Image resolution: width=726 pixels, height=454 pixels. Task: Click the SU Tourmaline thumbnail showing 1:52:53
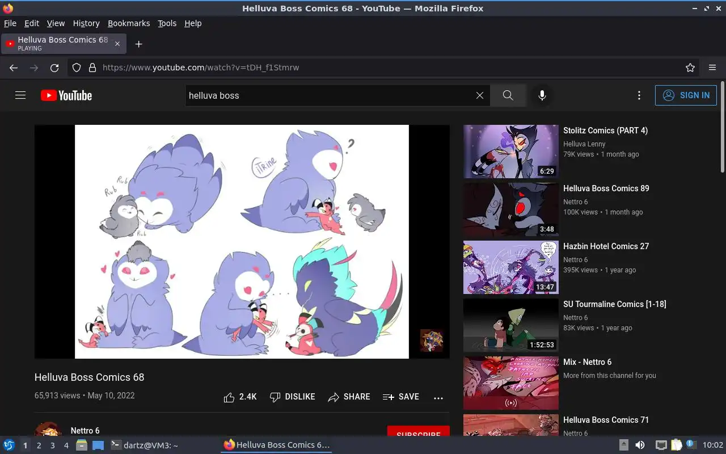(511, 325)
